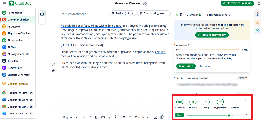
Task: Toggle italic formatting
Action: pyautogui.click(x=90, y=117)
